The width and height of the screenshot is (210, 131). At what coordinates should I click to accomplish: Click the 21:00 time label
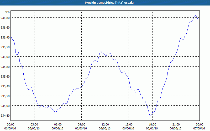[176, 125]
